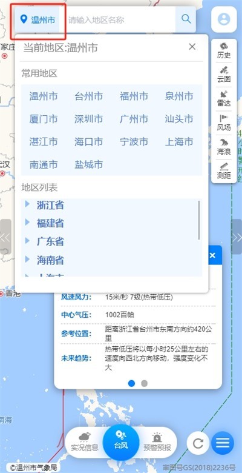The height and width of the screenshot is (473, 242).
Task: Select 温州市 in common regions
Action: (x=44, y=96)
